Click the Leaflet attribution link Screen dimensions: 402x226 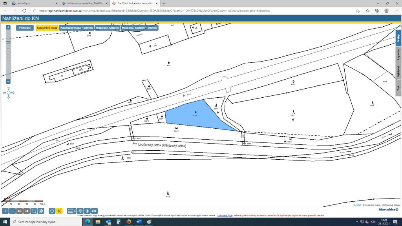357,205
